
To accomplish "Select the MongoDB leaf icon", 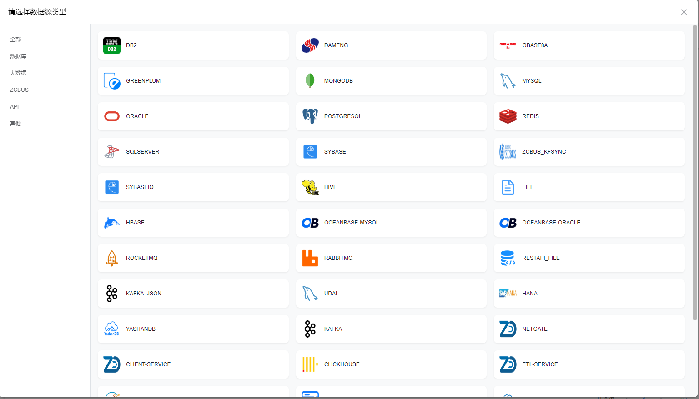I will tap(310, 81).
